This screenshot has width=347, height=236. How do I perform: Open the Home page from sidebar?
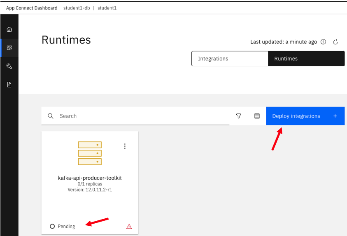(x=9, y=30)
